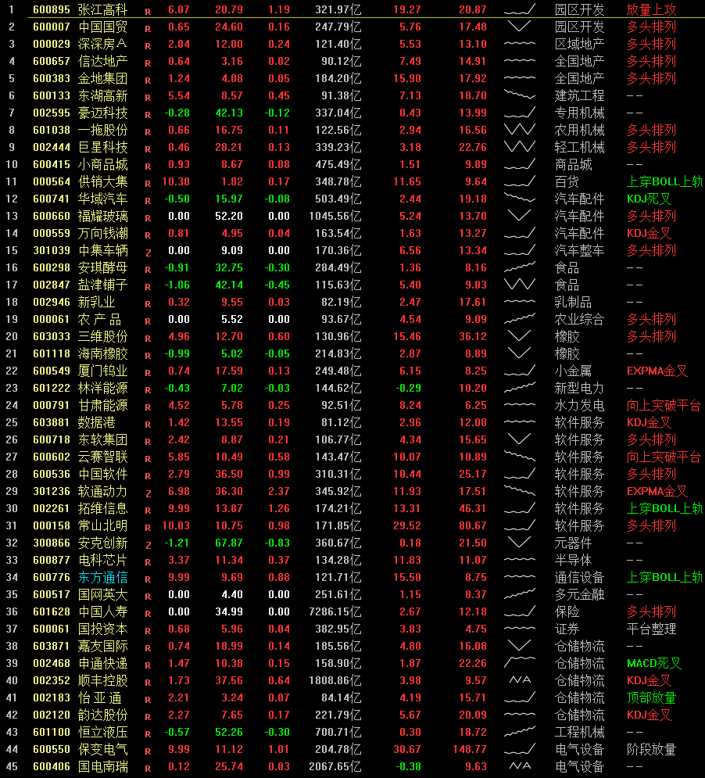Viewport: 705px width, 778px height.
Task: Click the R marker beside 东软集团
Action: point(148,441)
